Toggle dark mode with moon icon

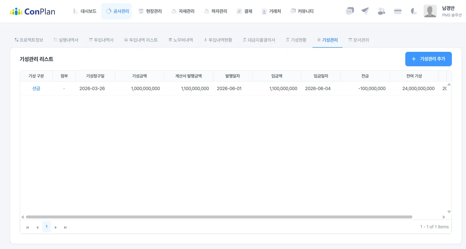[414, 11]
